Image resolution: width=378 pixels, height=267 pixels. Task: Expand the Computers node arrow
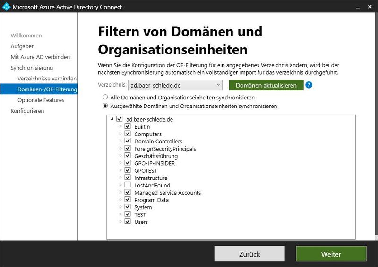[120, 133]
